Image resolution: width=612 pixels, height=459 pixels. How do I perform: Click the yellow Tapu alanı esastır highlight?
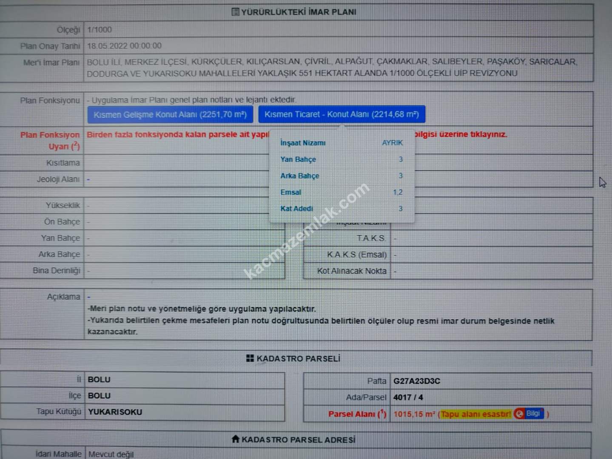(x=475, y=414)
